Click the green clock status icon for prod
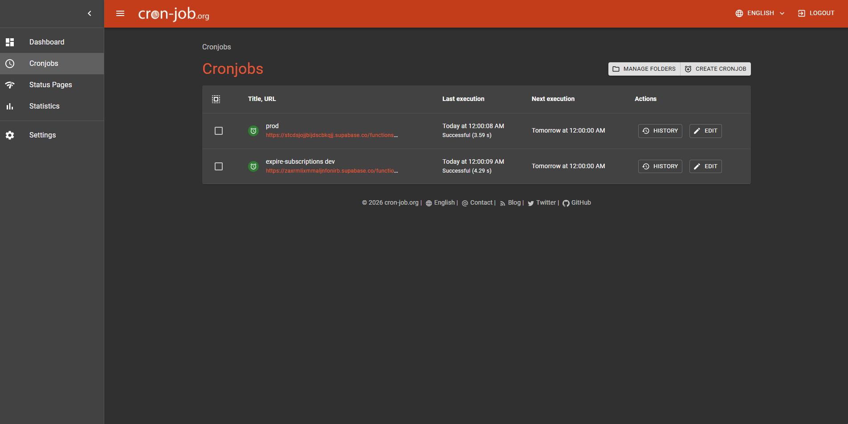The width and height of the screenshot is (848, 424). (x=253, y=131)
